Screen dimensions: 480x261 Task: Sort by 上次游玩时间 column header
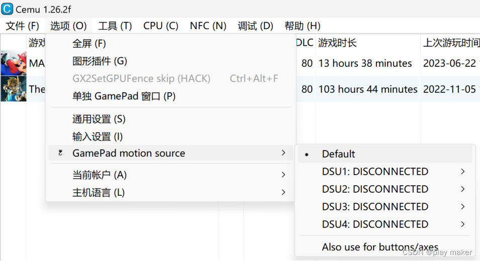coord(450,43)
